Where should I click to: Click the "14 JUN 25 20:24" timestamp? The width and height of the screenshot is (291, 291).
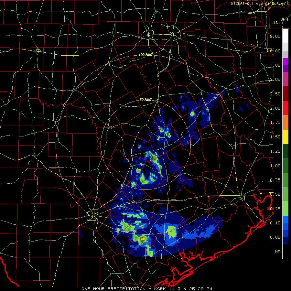(x=190, y=289)
